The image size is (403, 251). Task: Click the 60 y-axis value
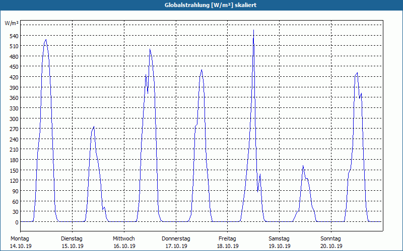16,202
